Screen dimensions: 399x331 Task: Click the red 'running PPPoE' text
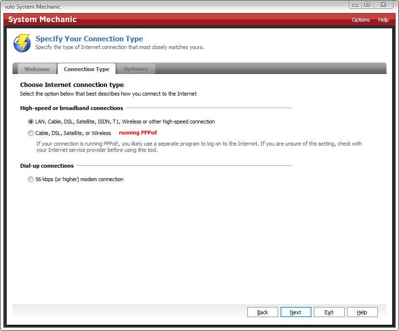tap(138, 133)
